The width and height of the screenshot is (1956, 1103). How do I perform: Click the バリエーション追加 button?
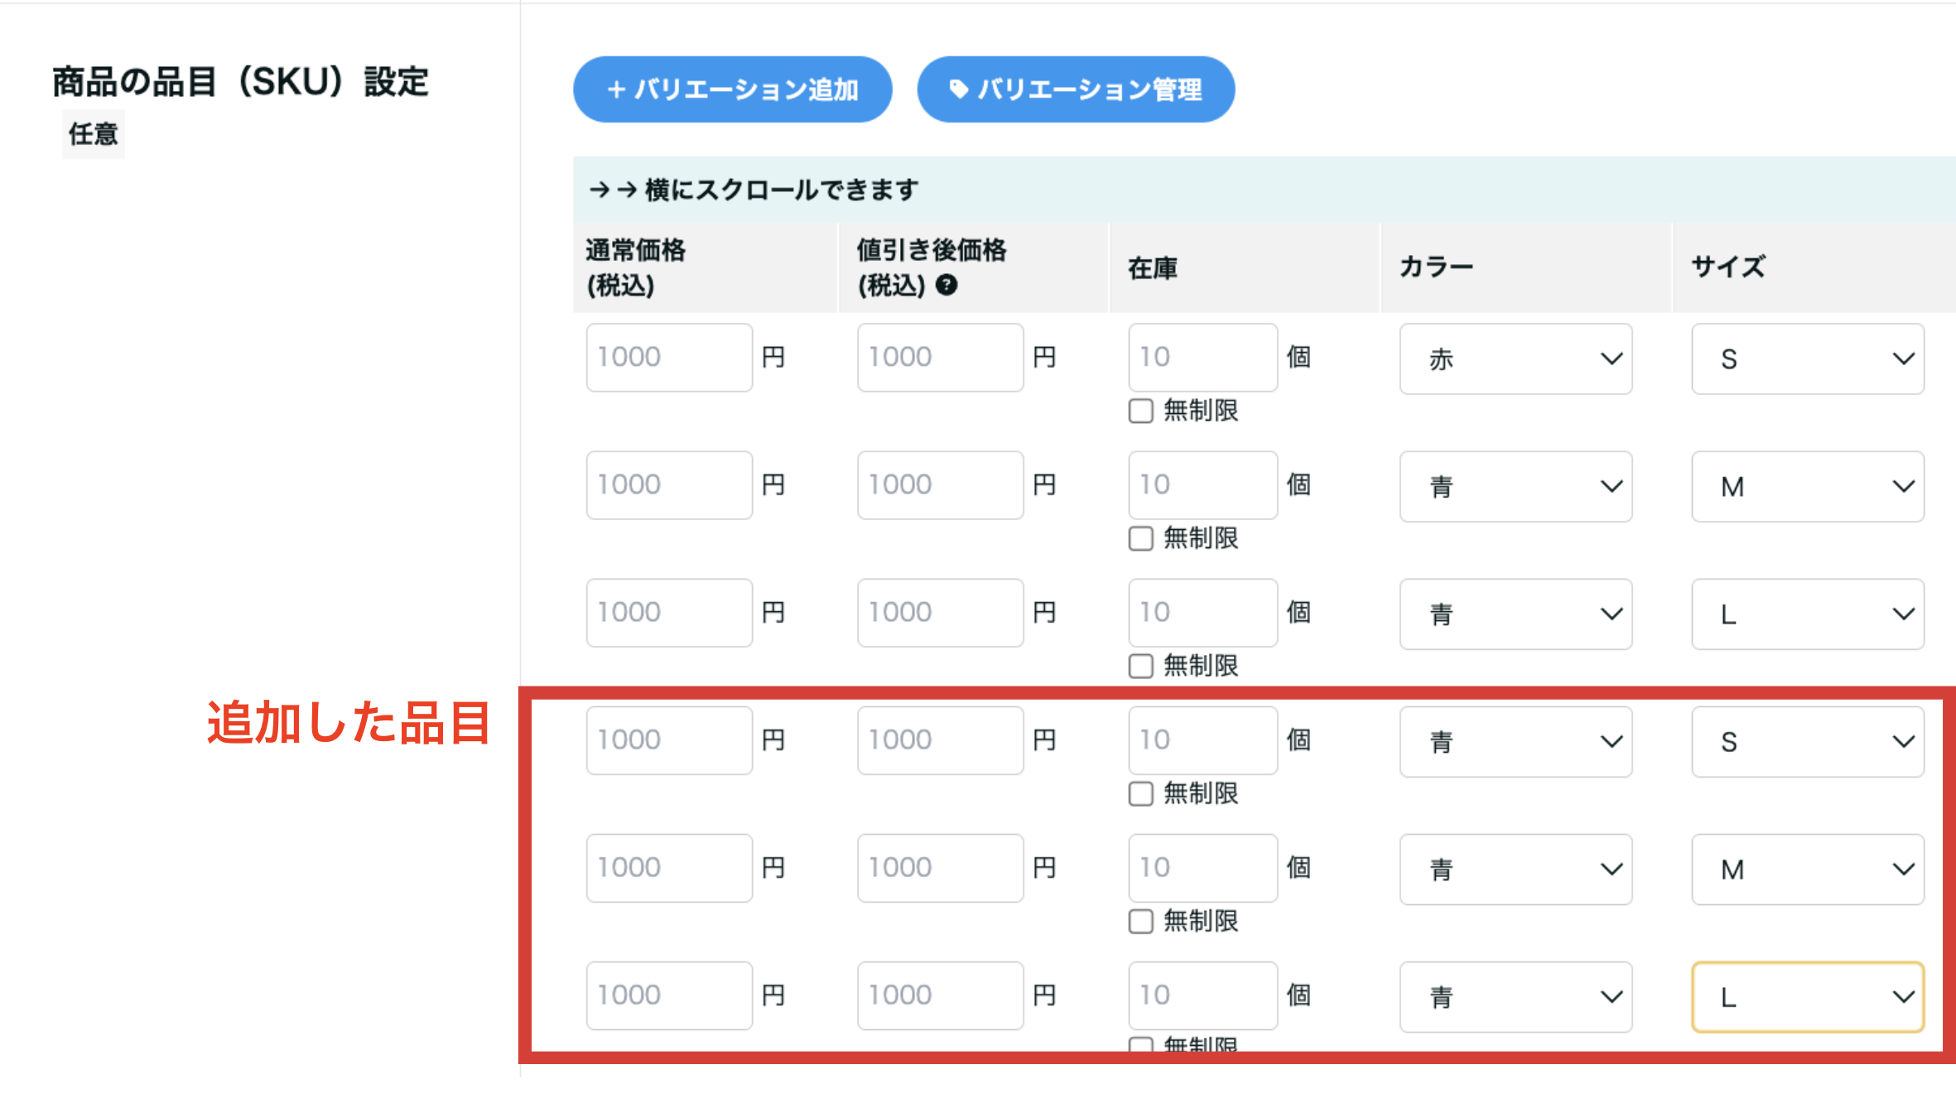tap(732, 89)
